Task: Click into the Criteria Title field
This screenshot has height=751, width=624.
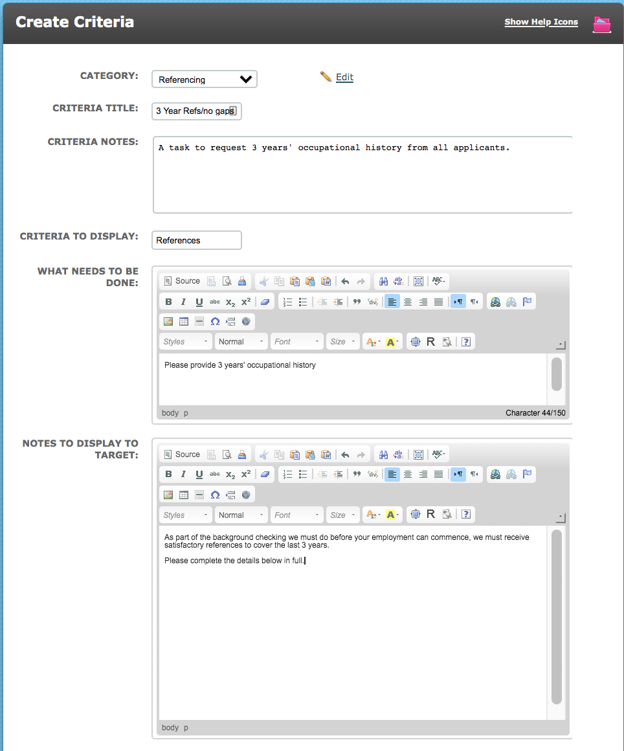Action: click(197, 111)
